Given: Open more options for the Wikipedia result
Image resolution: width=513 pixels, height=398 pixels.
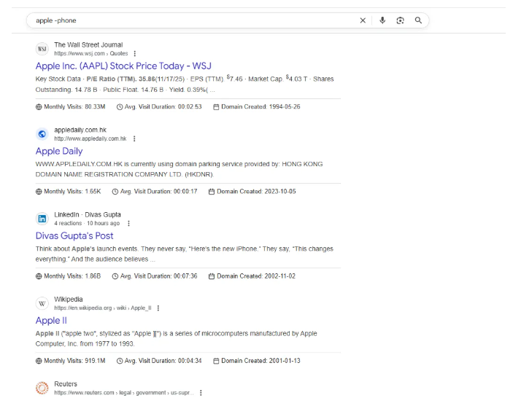Looking at the screenshot, I should [158, 308].
